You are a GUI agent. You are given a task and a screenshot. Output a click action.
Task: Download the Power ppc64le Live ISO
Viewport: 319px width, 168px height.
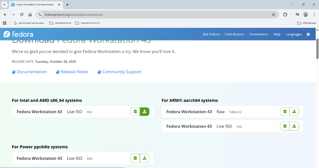tap(145, 158)
